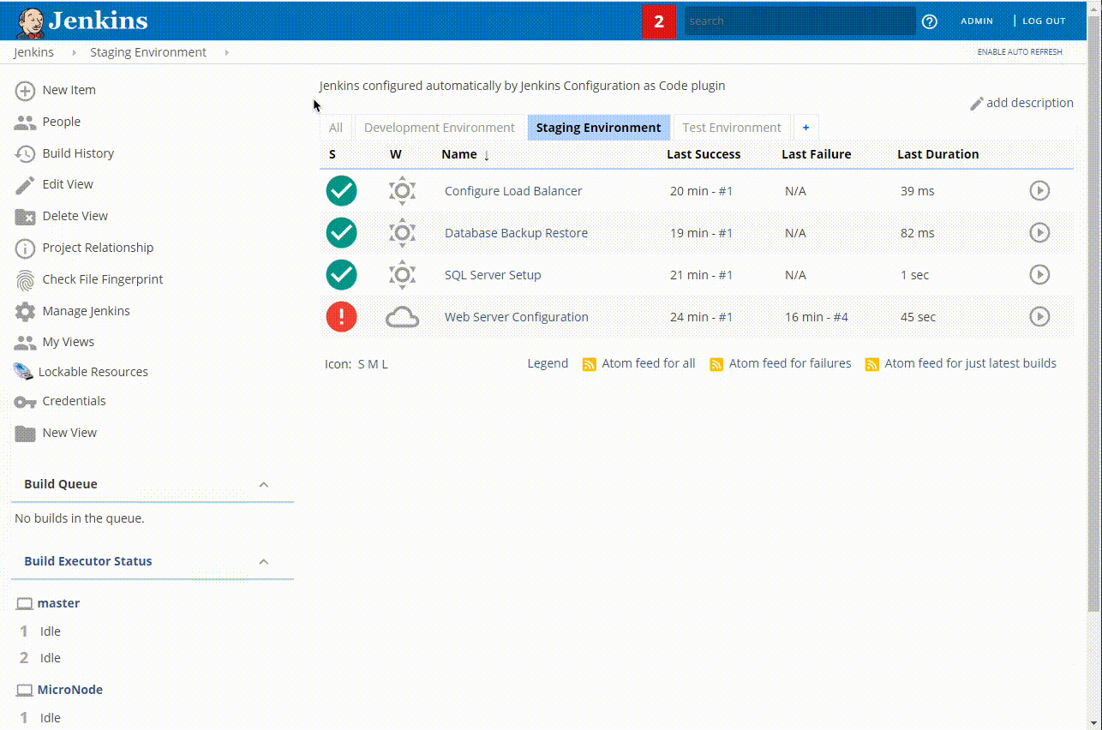Click the New View folder icon
This screenshot has width=1102, height=730.
pyautogui.click(x=26, y=433)
